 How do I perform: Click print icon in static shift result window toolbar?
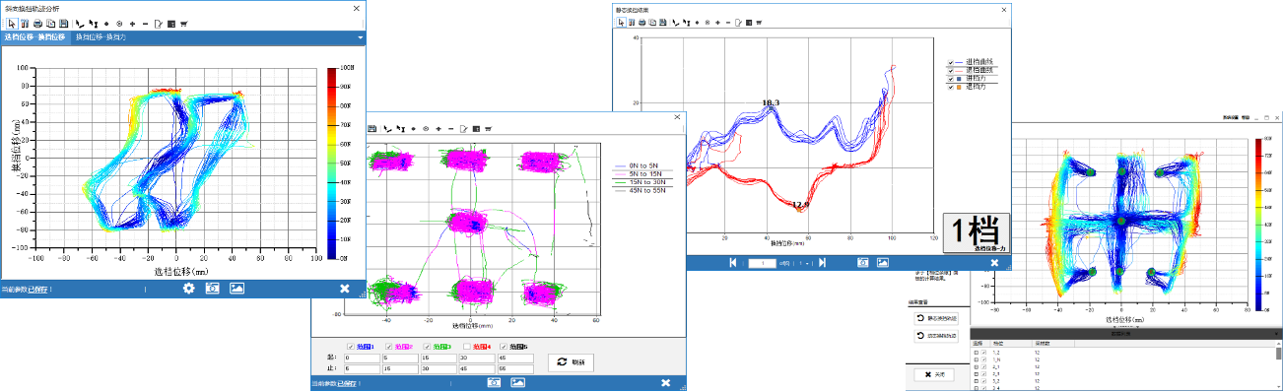point(641,23)
